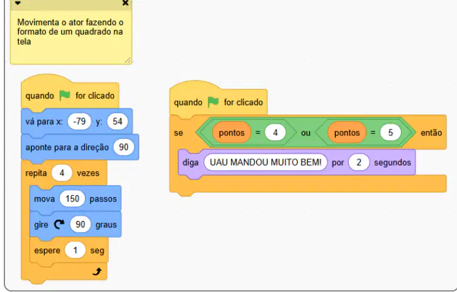Close the yellow comment note
Screen dimensions: 457x292
pos(125,3)
